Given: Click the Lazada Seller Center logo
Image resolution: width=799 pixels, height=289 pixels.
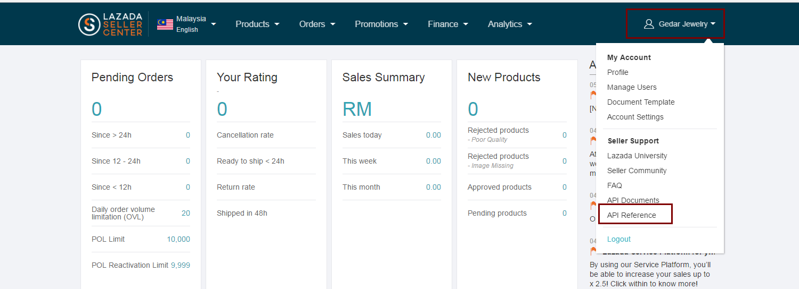Looking at the screenshot, I should tap(110, 24).
